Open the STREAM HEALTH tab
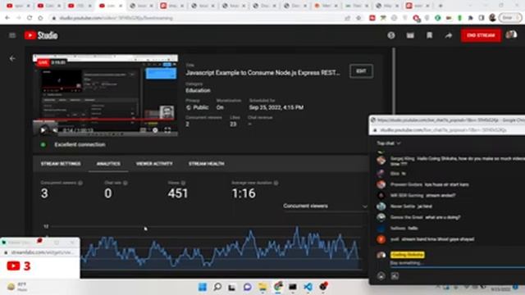The image size is (525, 295). (x=206, y=164)
